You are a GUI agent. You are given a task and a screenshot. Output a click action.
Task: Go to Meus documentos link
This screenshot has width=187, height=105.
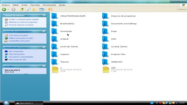[x=17, y=54]
